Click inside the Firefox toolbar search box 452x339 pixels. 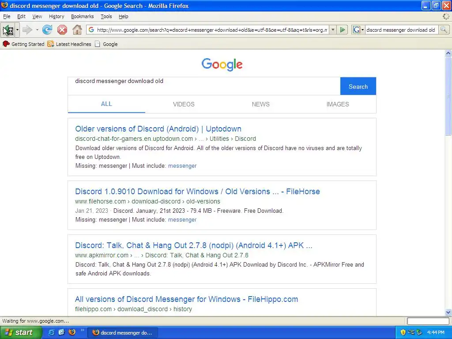[x=401, y=30]
